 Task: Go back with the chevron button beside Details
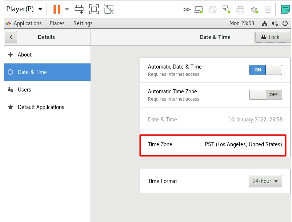pos(11,37)
